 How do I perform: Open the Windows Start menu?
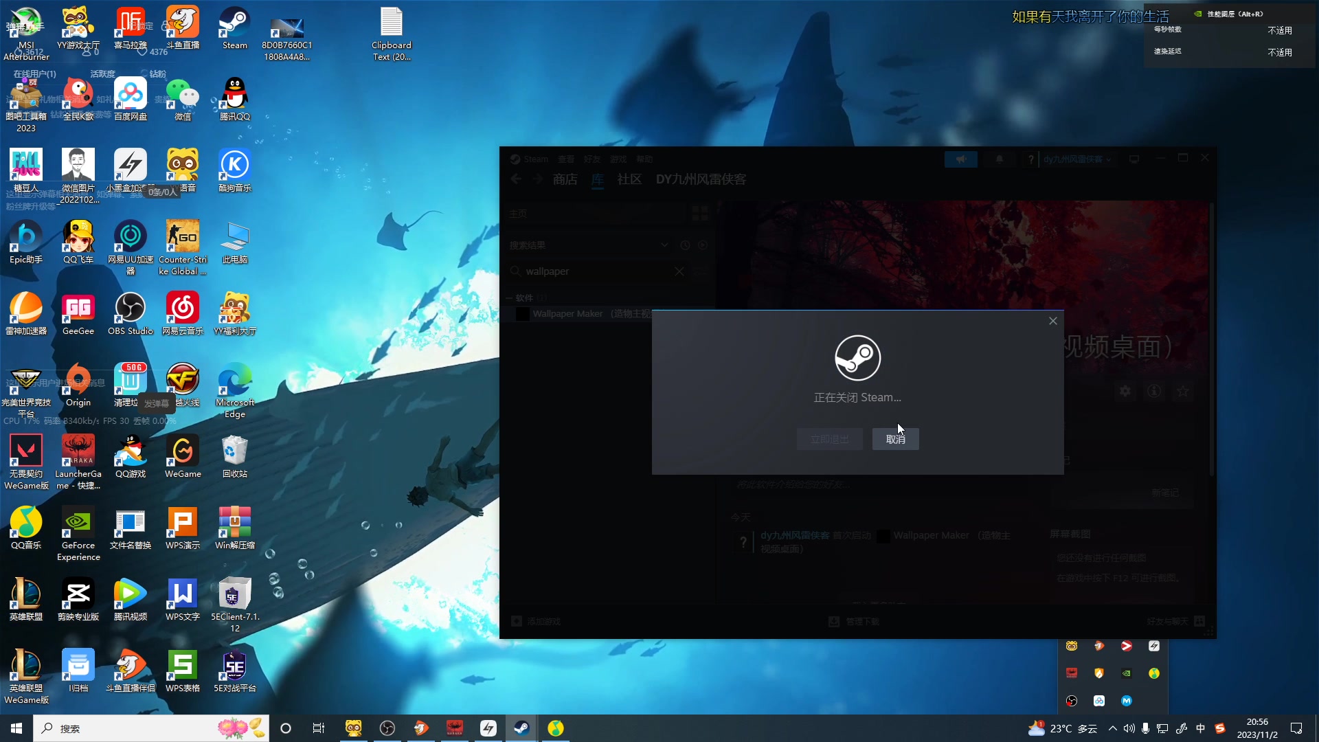click(x=16, y=728)
